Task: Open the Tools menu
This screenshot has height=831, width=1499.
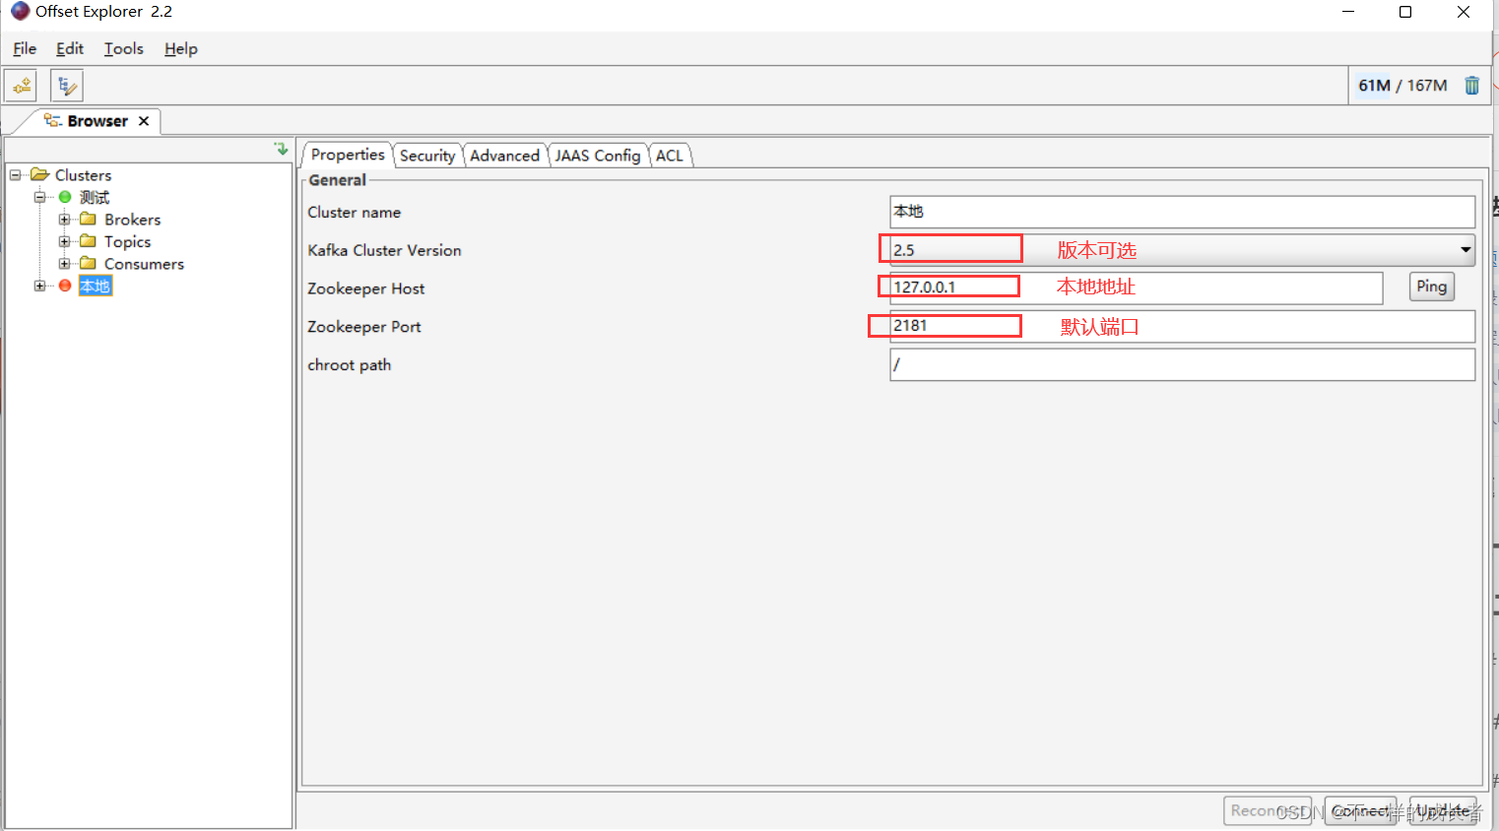Action: click(123, 48)
